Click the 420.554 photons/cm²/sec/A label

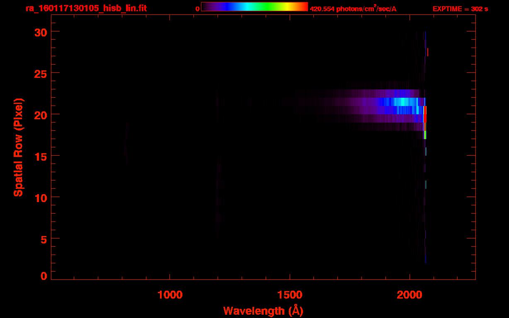353,8
